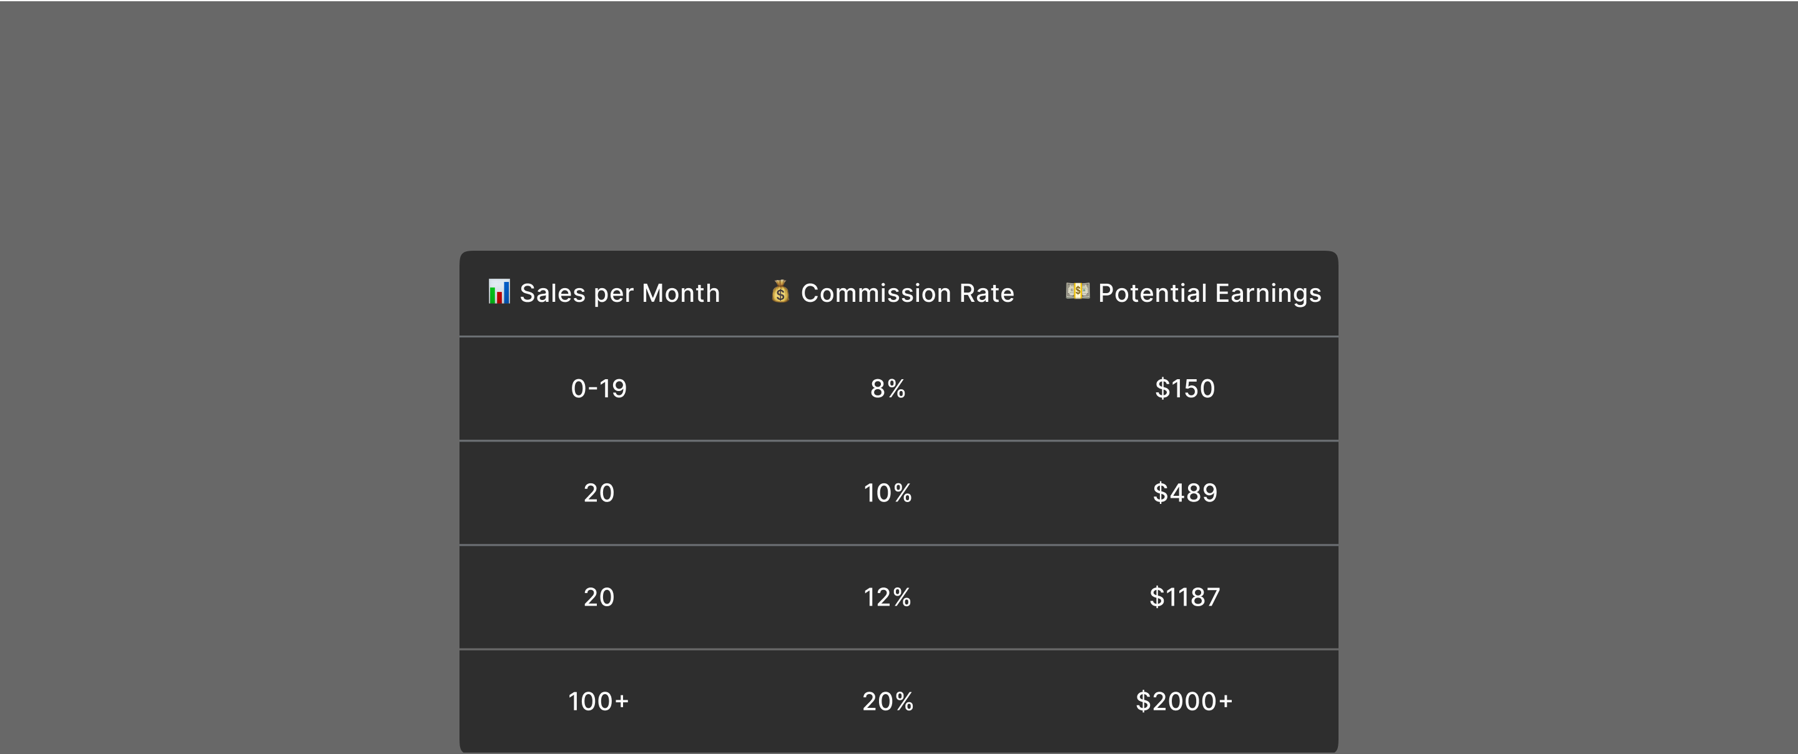1798x754 pixels.
Task: Click the $1187 earnings value
Action: coord(1184,597)
